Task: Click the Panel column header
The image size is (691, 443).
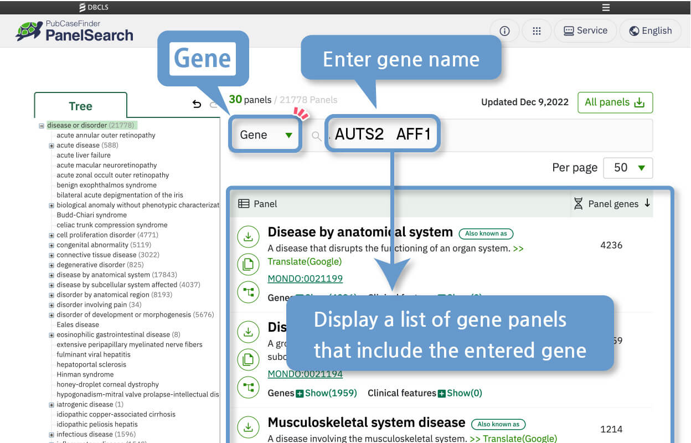Action: point(257,204)
